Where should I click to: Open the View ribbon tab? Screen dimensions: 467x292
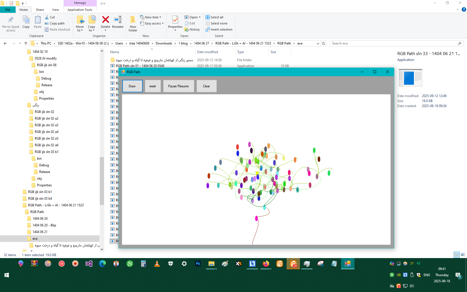tap(55, 10)
